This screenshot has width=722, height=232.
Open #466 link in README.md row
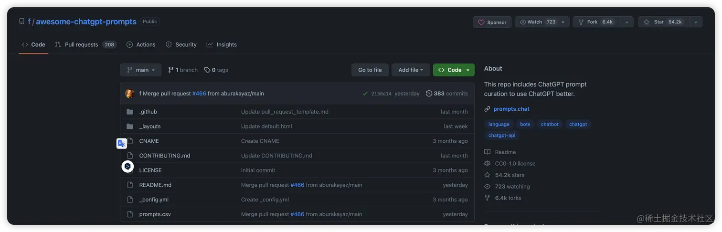point(297,185)
